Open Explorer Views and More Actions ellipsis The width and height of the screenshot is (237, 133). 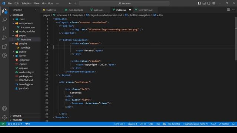36,10
